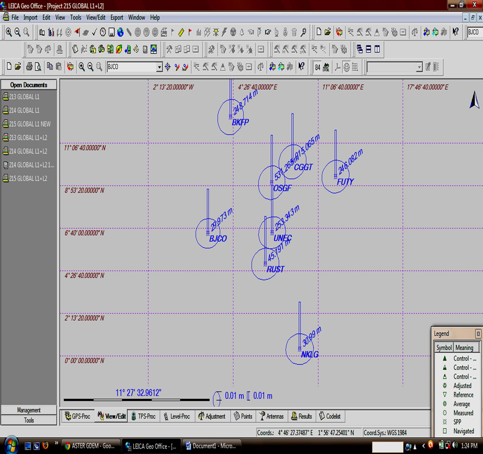Click the clock-face icon in the top toolbar
This screenshot has height=454, width=483.
click(103, 32)
